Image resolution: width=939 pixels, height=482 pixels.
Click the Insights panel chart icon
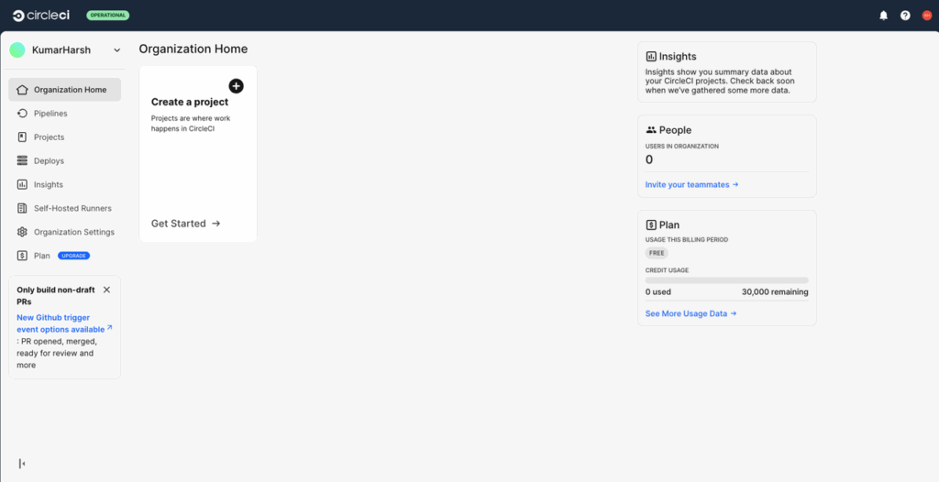tap(651, 56)
